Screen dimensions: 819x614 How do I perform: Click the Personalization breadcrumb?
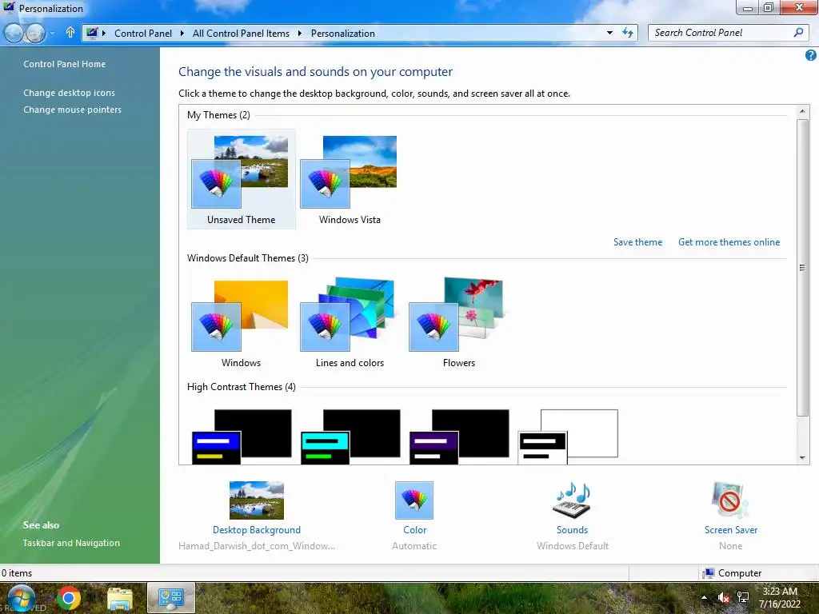[x=342, y=34]
